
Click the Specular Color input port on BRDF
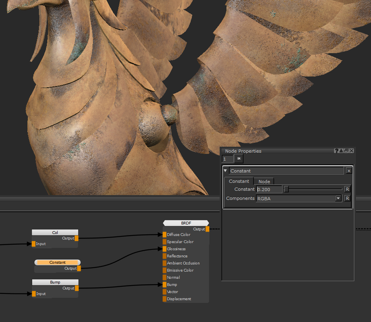[164, 242]
